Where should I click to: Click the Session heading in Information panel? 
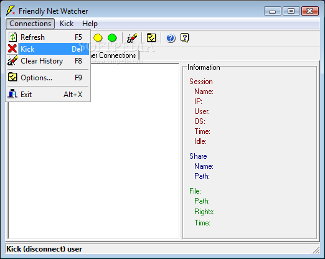coord(201,82)
